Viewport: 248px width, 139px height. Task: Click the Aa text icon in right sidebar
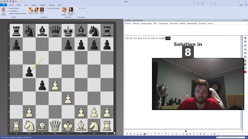[245, 53]
